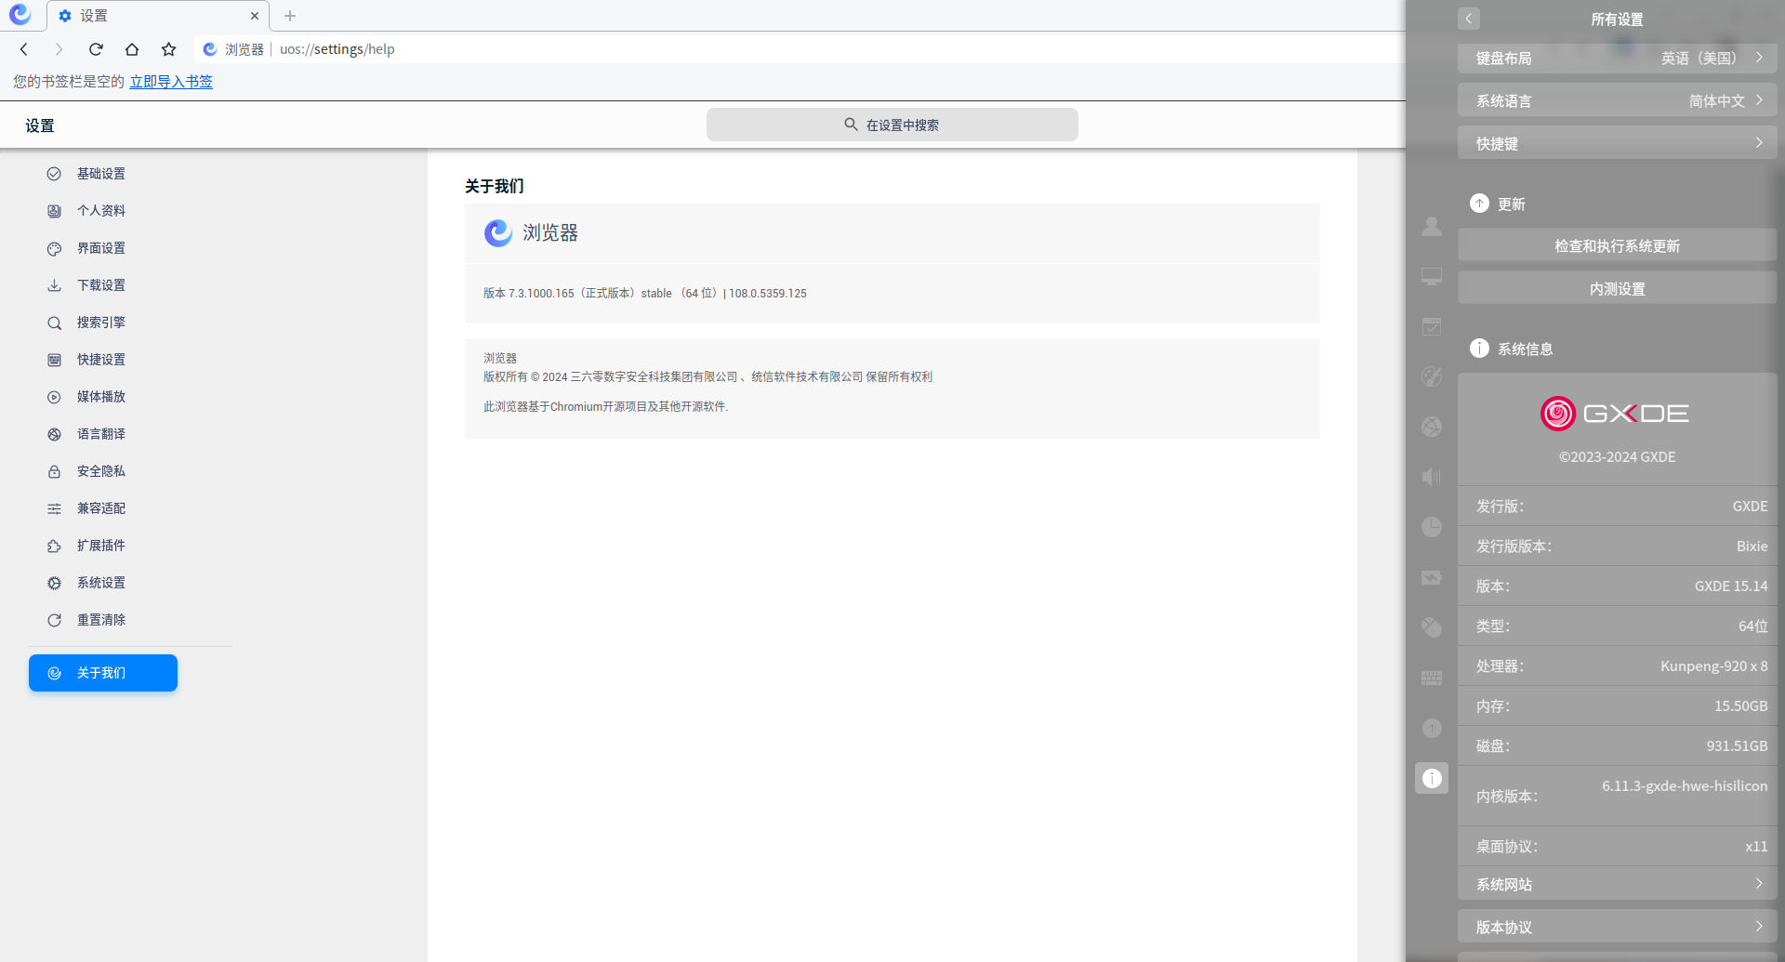Image resolution: width=1785 pixels, height=962 pixels.
Task: Click 立即导入书签 link
Action: (x=171, y=82)
